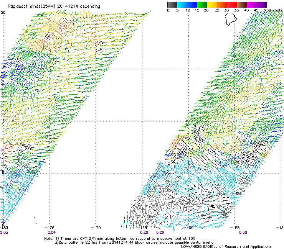Image resolution: width=284 pixels, height=249 pixels.
Task: Select the gray 0-5 knots swatch
Action: tap(172, 5)
